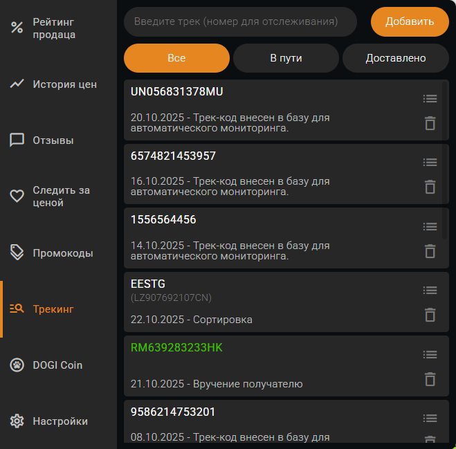Viewport: 456px width, 449px height.
Task: Switch to the "Доставлено" filter tab
Action: (396, 58)
